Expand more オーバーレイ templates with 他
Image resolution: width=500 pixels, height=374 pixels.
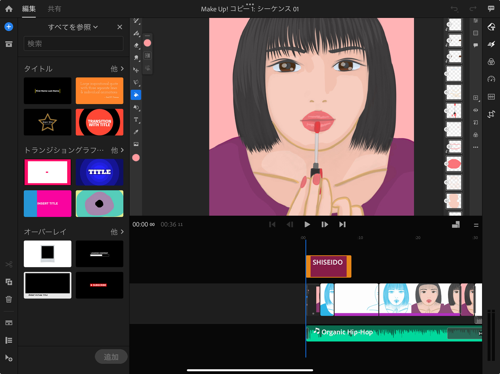pos(117,232)
